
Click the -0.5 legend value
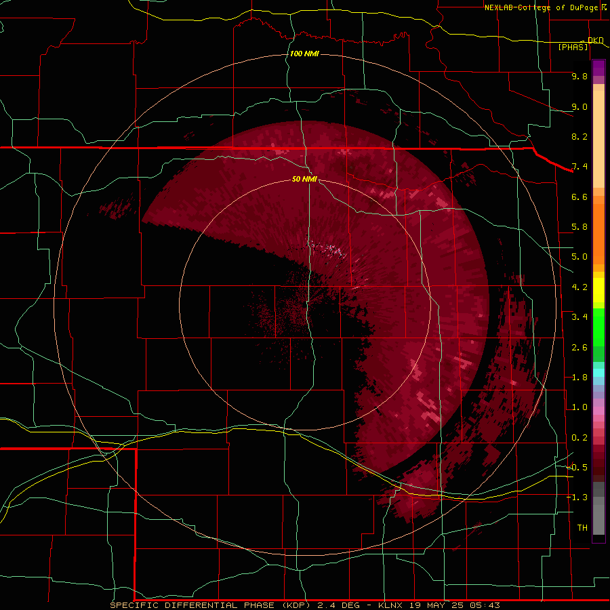[x=577, y=468]
